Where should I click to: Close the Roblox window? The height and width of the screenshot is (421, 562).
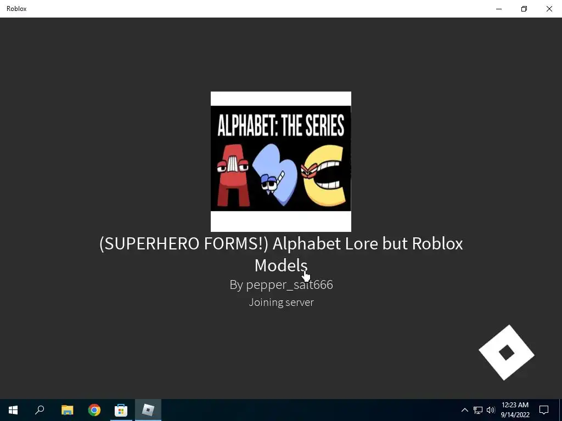click(549, 9)
